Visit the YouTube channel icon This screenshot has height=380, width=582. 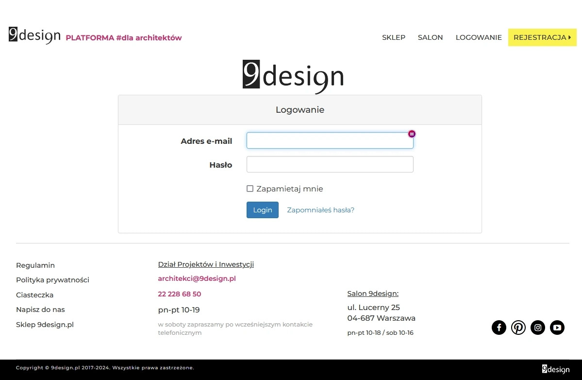(557, 328)
